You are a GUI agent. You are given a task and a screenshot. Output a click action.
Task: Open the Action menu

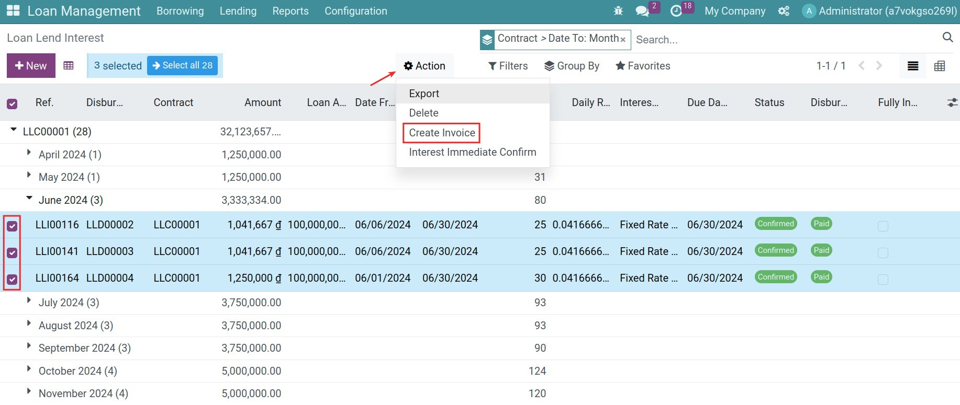point(425,66)
